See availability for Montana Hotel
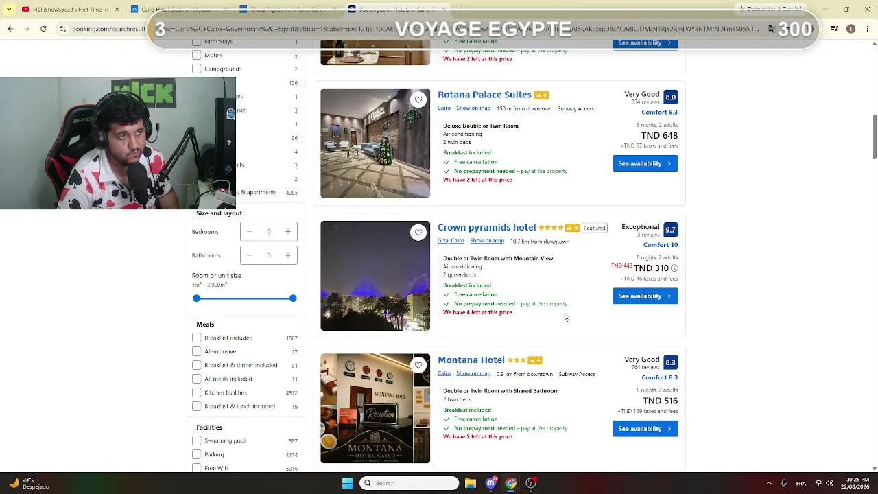Screen dimensions: 878x494 coord(645,428)
